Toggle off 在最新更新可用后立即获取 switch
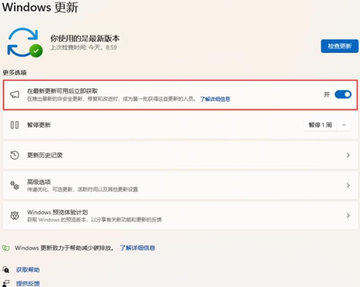The width and height of the screenshot is (360, 287). tap(343, 95)
